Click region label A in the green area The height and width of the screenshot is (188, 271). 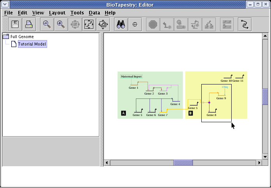tap(123, 113)
